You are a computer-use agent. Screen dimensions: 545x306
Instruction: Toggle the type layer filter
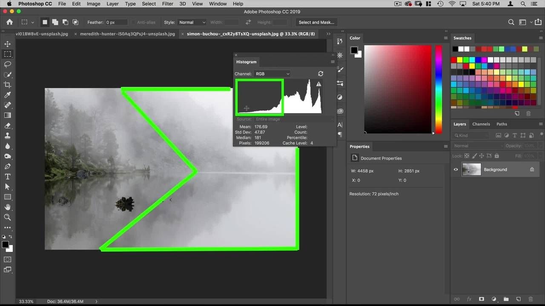point(515,135)
